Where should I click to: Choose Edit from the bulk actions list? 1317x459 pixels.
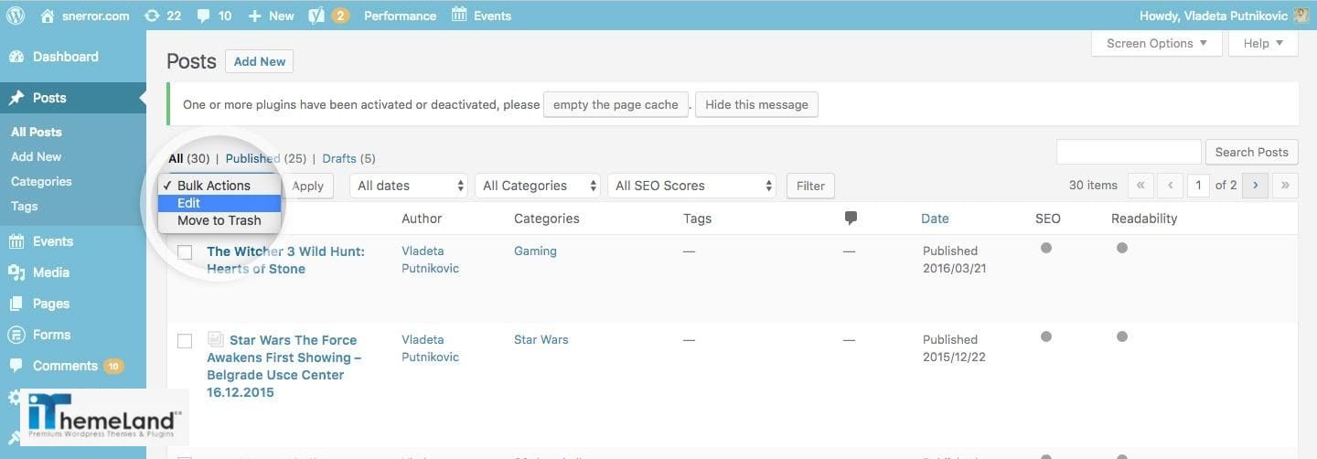click(x=219, y=203)
